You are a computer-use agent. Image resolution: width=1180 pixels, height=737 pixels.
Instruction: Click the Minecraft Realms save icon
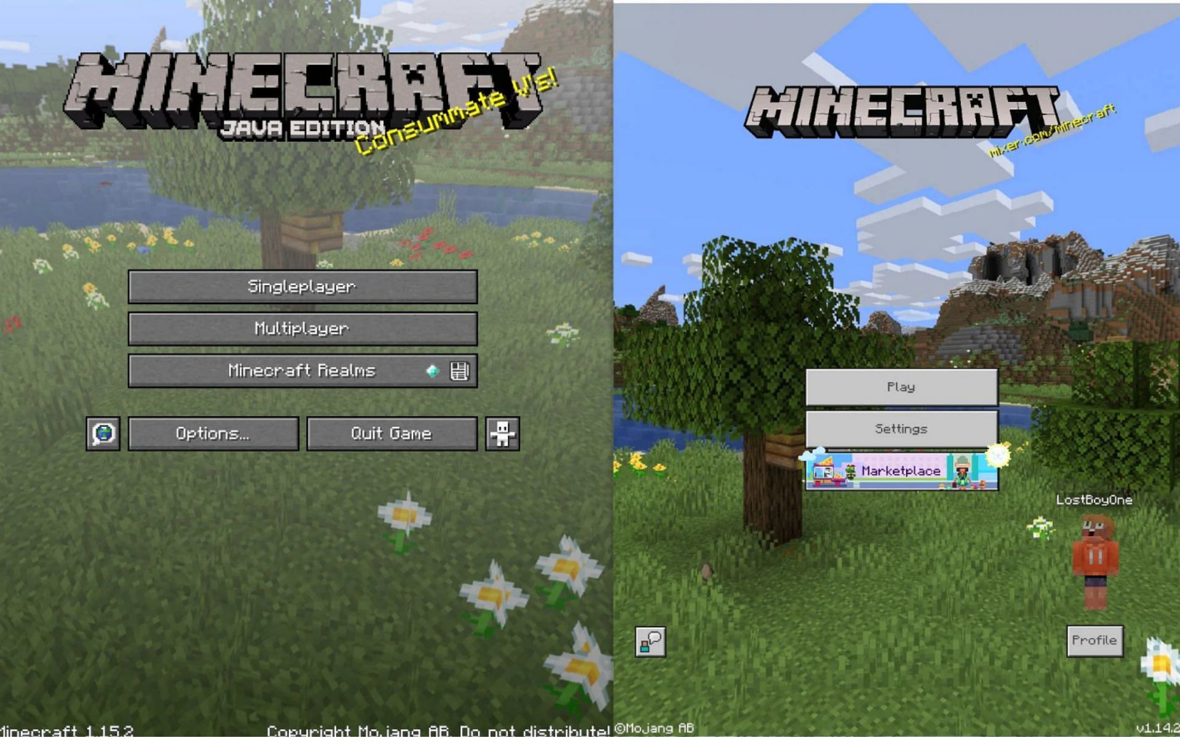pos(458,371)
